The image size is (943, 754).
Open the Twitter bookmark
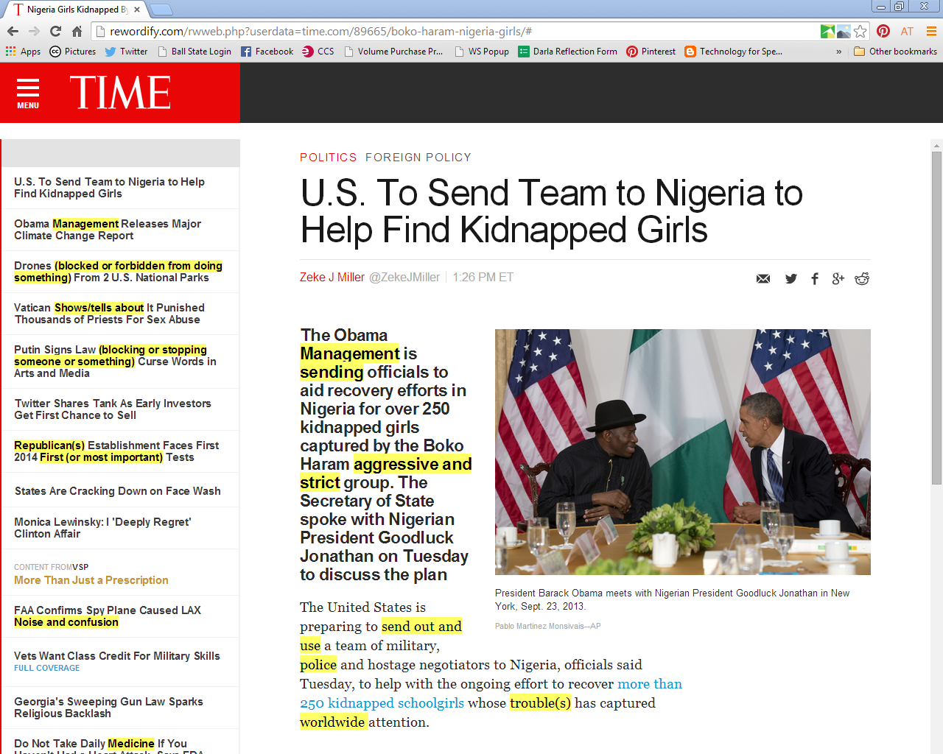coord(126,52)
